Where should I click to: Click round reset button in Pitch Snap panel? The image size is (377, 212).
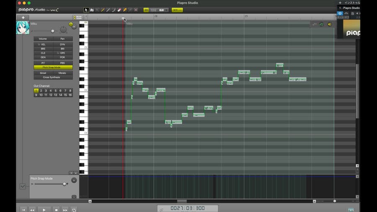coord(74,180)
